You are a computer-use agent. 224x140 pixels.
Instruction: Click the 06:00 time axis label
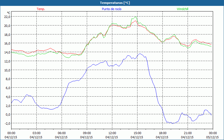[62, 133]
